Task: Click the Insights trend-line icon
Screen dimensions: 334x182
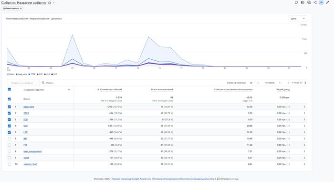Action: 321,2
